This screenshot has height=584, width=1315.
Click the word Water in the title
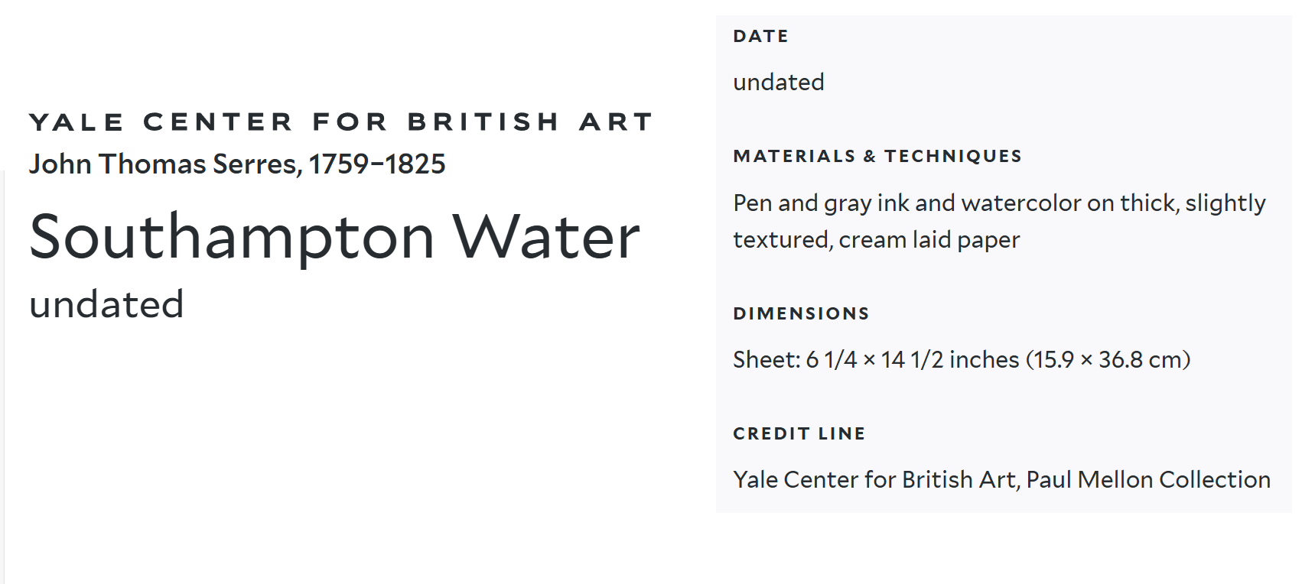point(545,237)
